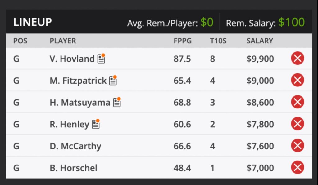318x185 pixels.
Task: Click R. Henley's note icon with orange dot
Action: (x=96, y=124)
